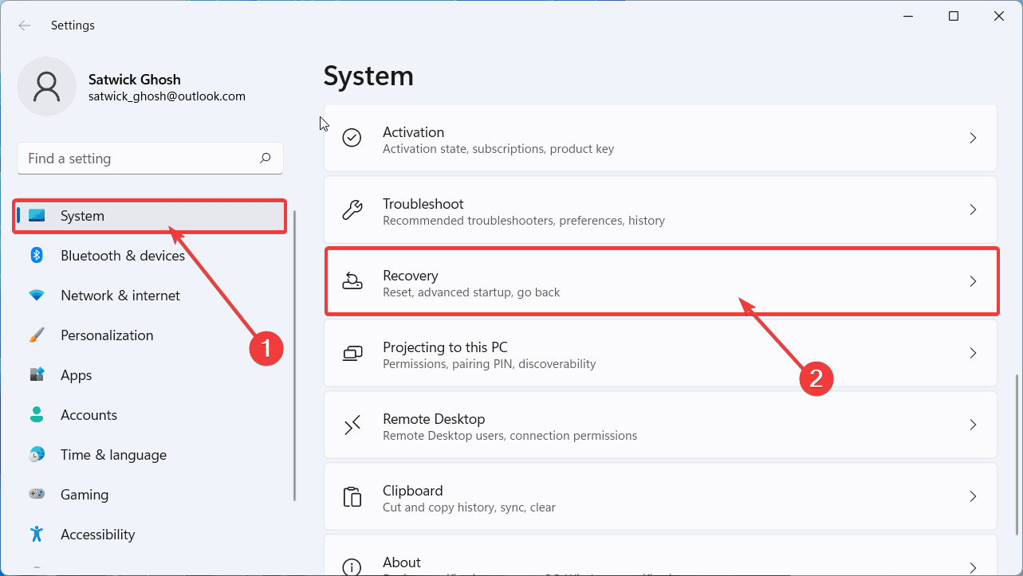Click the Recovery icon
Image resolution: width=1023 pixels, height=576 pixels.
[x=352, y=281]
